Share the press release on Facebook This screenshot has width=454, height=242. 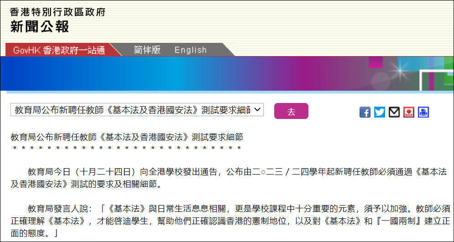pyautogui.click(x=365, y=112)
